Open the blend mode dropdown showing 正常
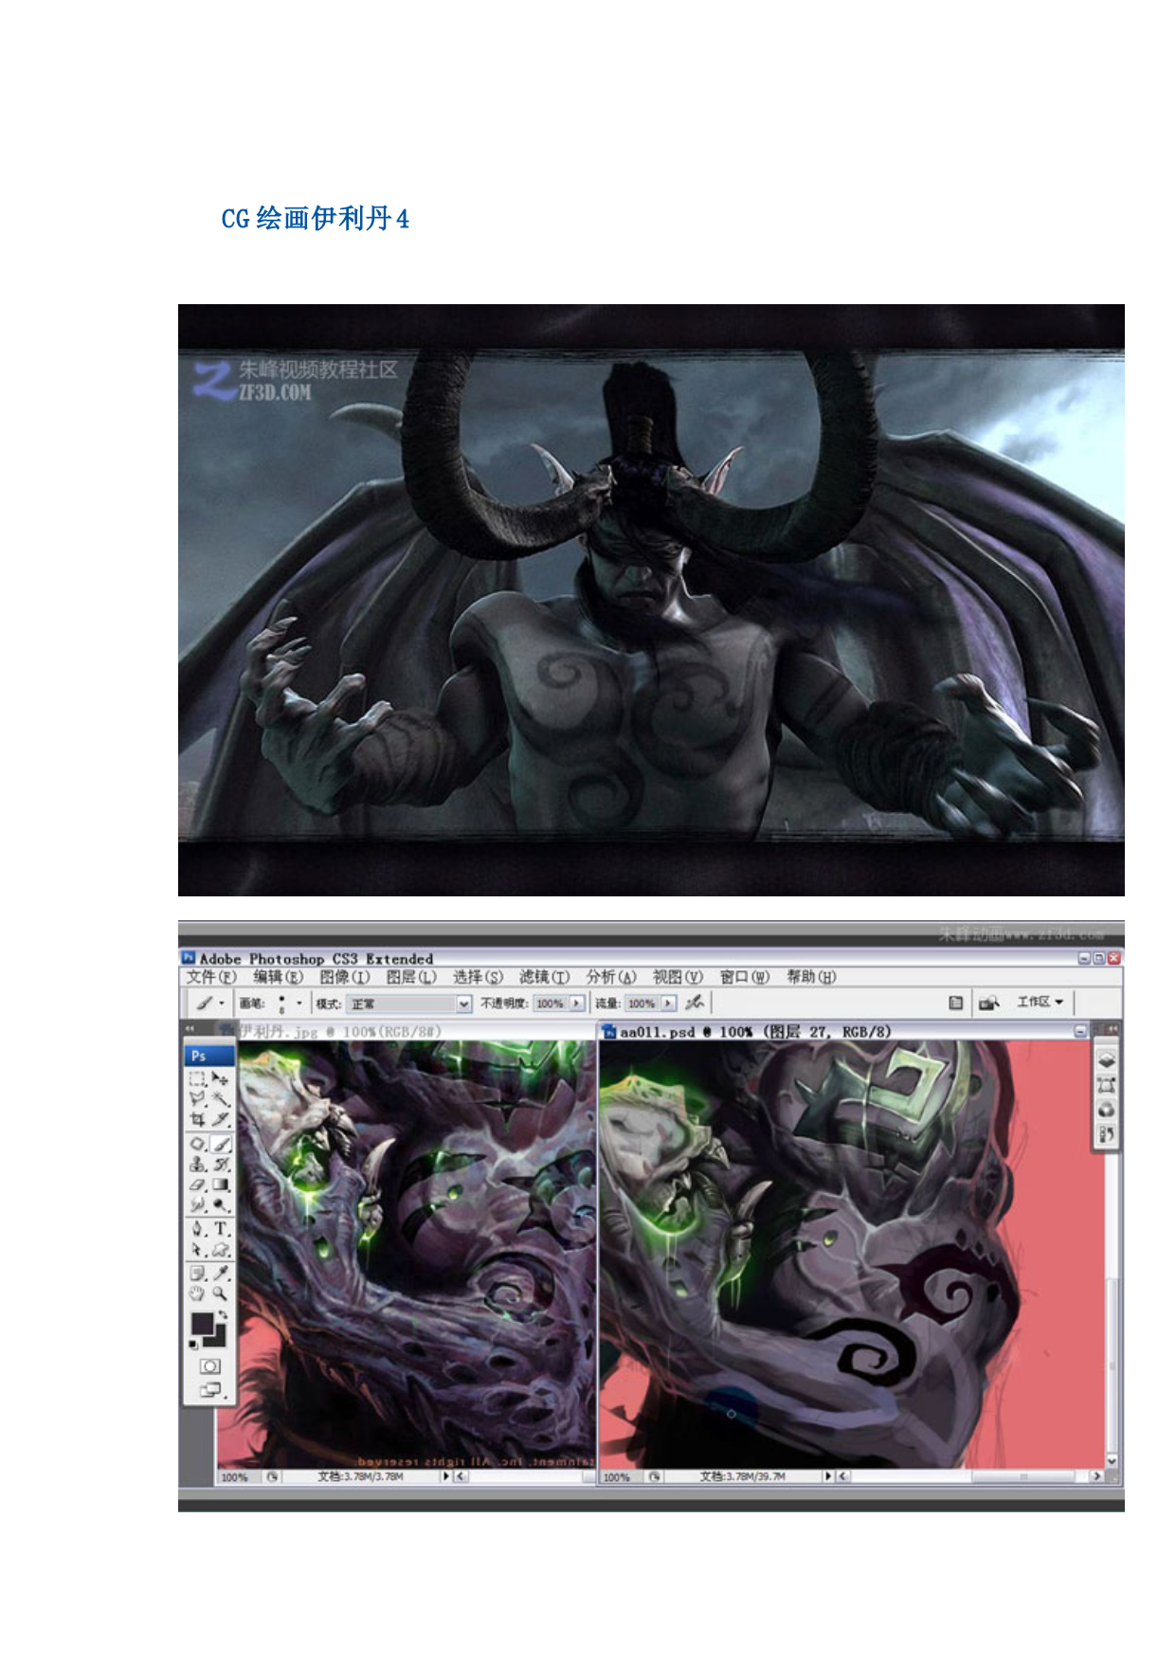Viewport: 1176px width, 1662px height. (409, 1003)
